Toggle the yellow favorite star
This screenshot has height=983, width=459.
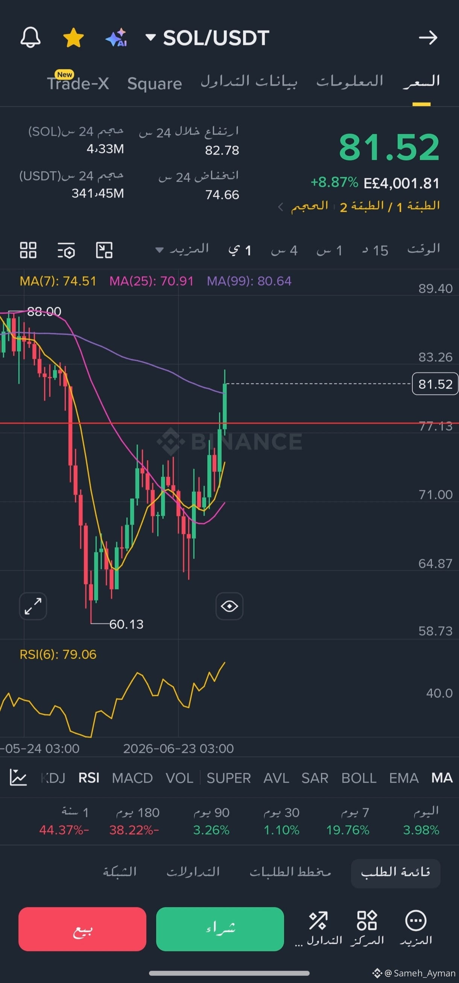click(x=73, y=38)
